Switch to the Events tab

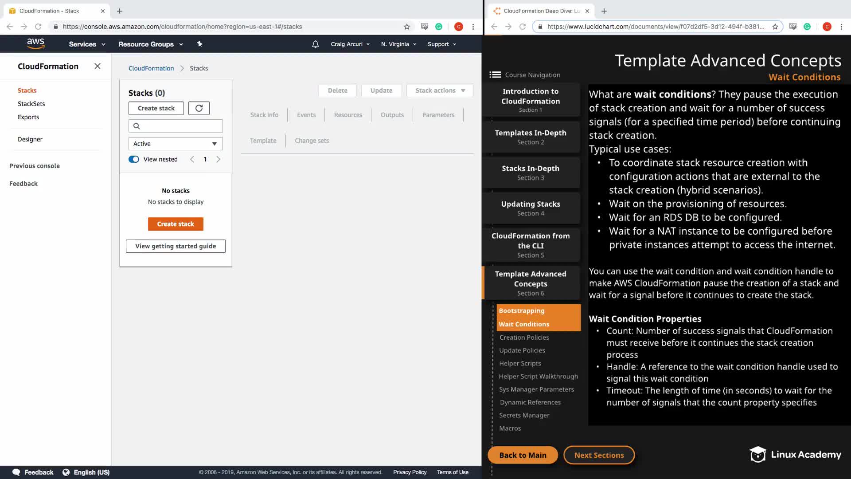pyautogui.click(x=306, y=115)
